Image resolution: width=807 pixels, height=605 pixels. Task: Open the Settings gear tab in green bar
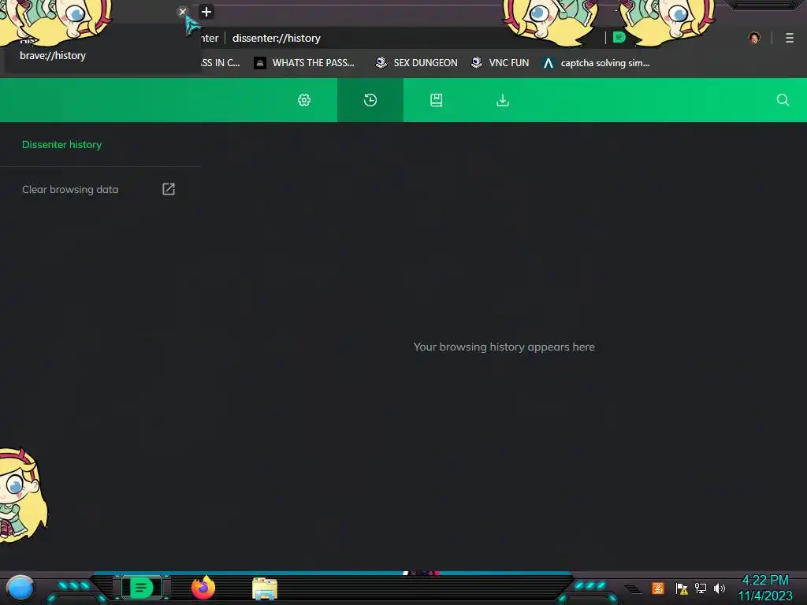point(304,100)
